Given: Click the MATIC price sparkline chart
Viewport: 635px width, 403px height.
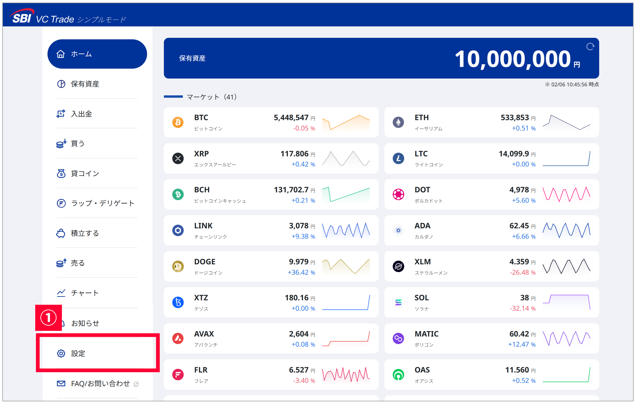Looking at the screenshot, I should [566, 339].
